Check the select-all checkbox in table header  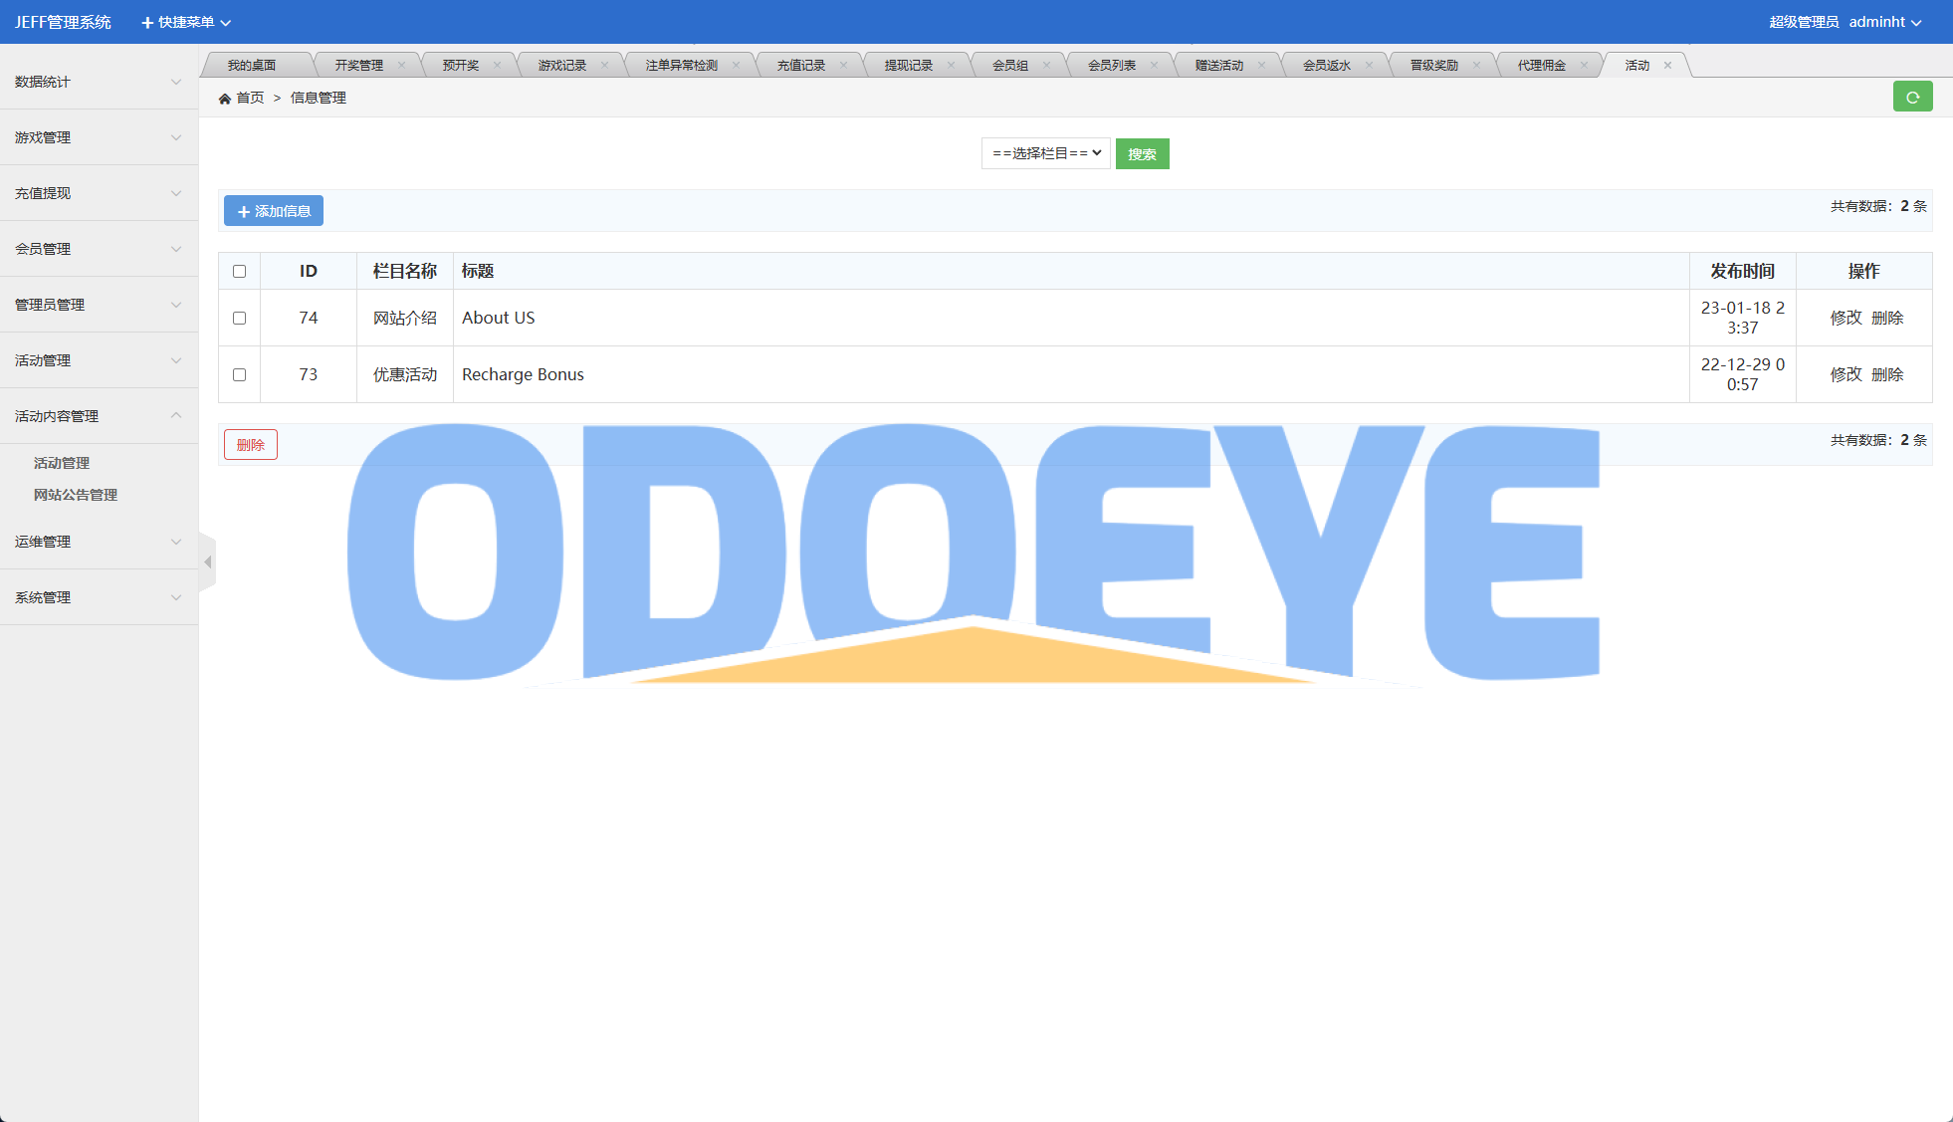point(239,272)
